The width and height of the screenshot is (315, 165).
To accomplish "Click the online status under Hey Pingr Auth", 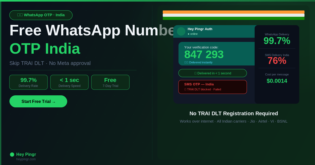I will [x=193, y=34].
